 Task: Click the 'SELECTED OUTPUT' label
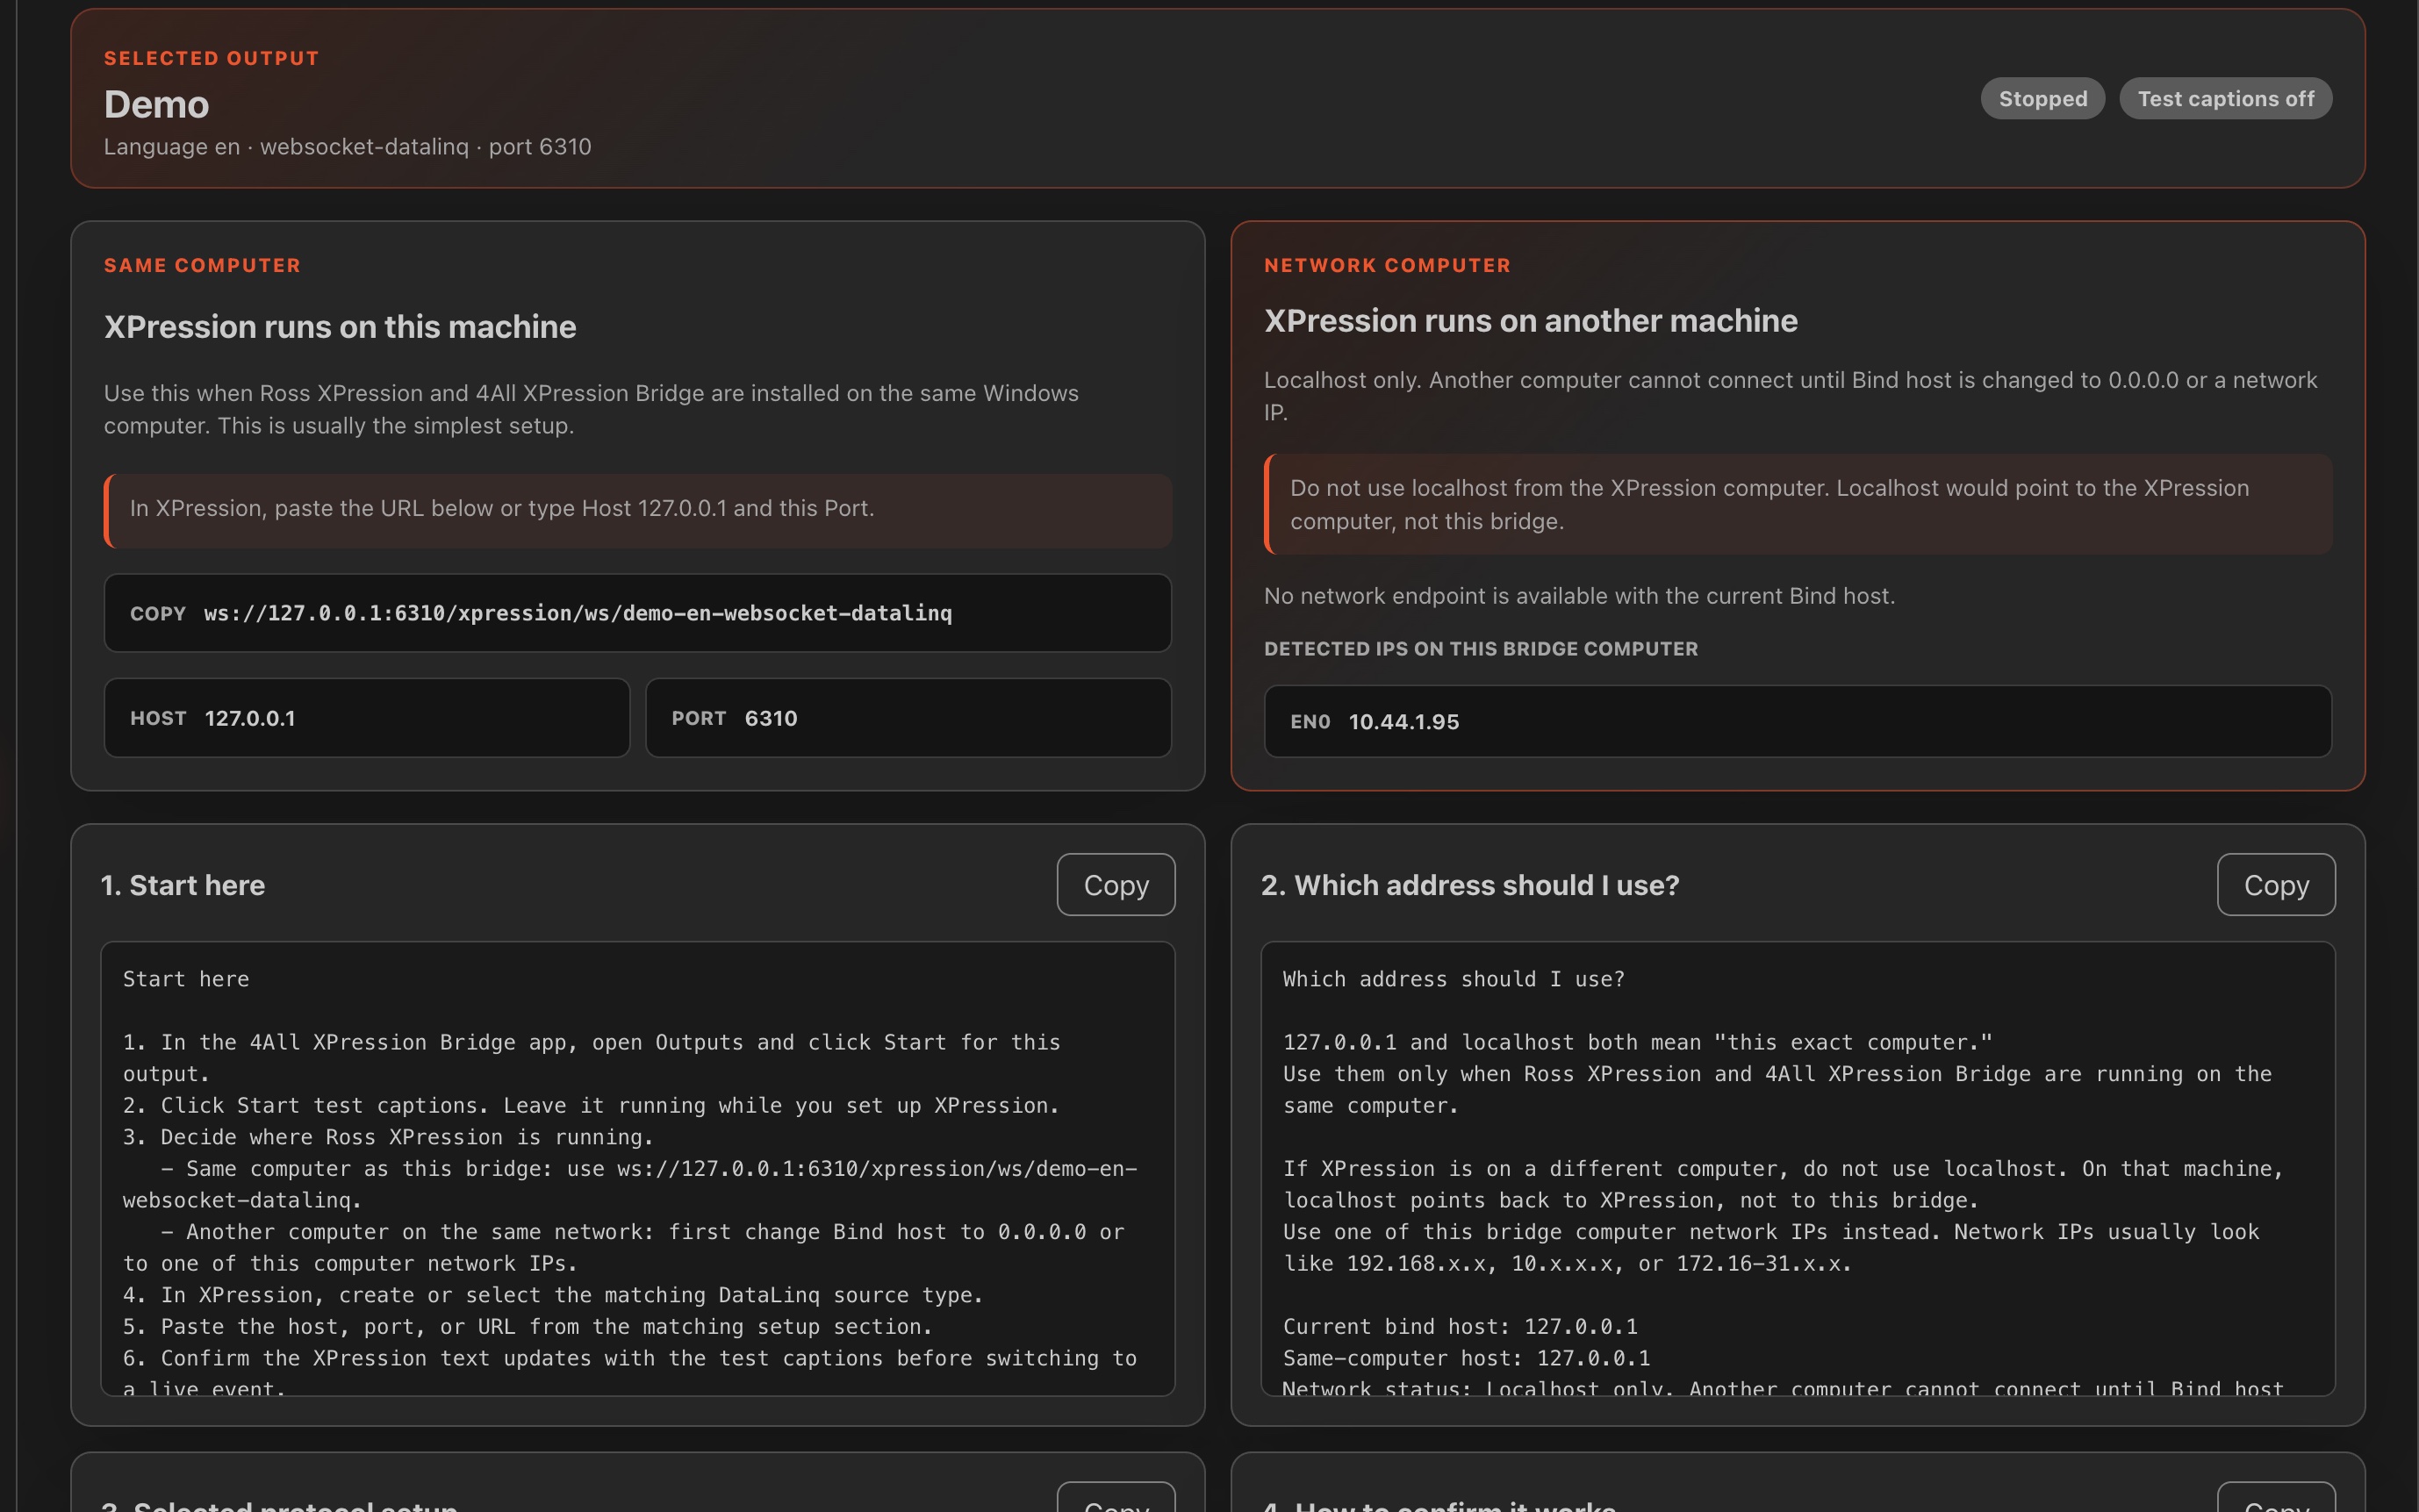coord(211,58)
